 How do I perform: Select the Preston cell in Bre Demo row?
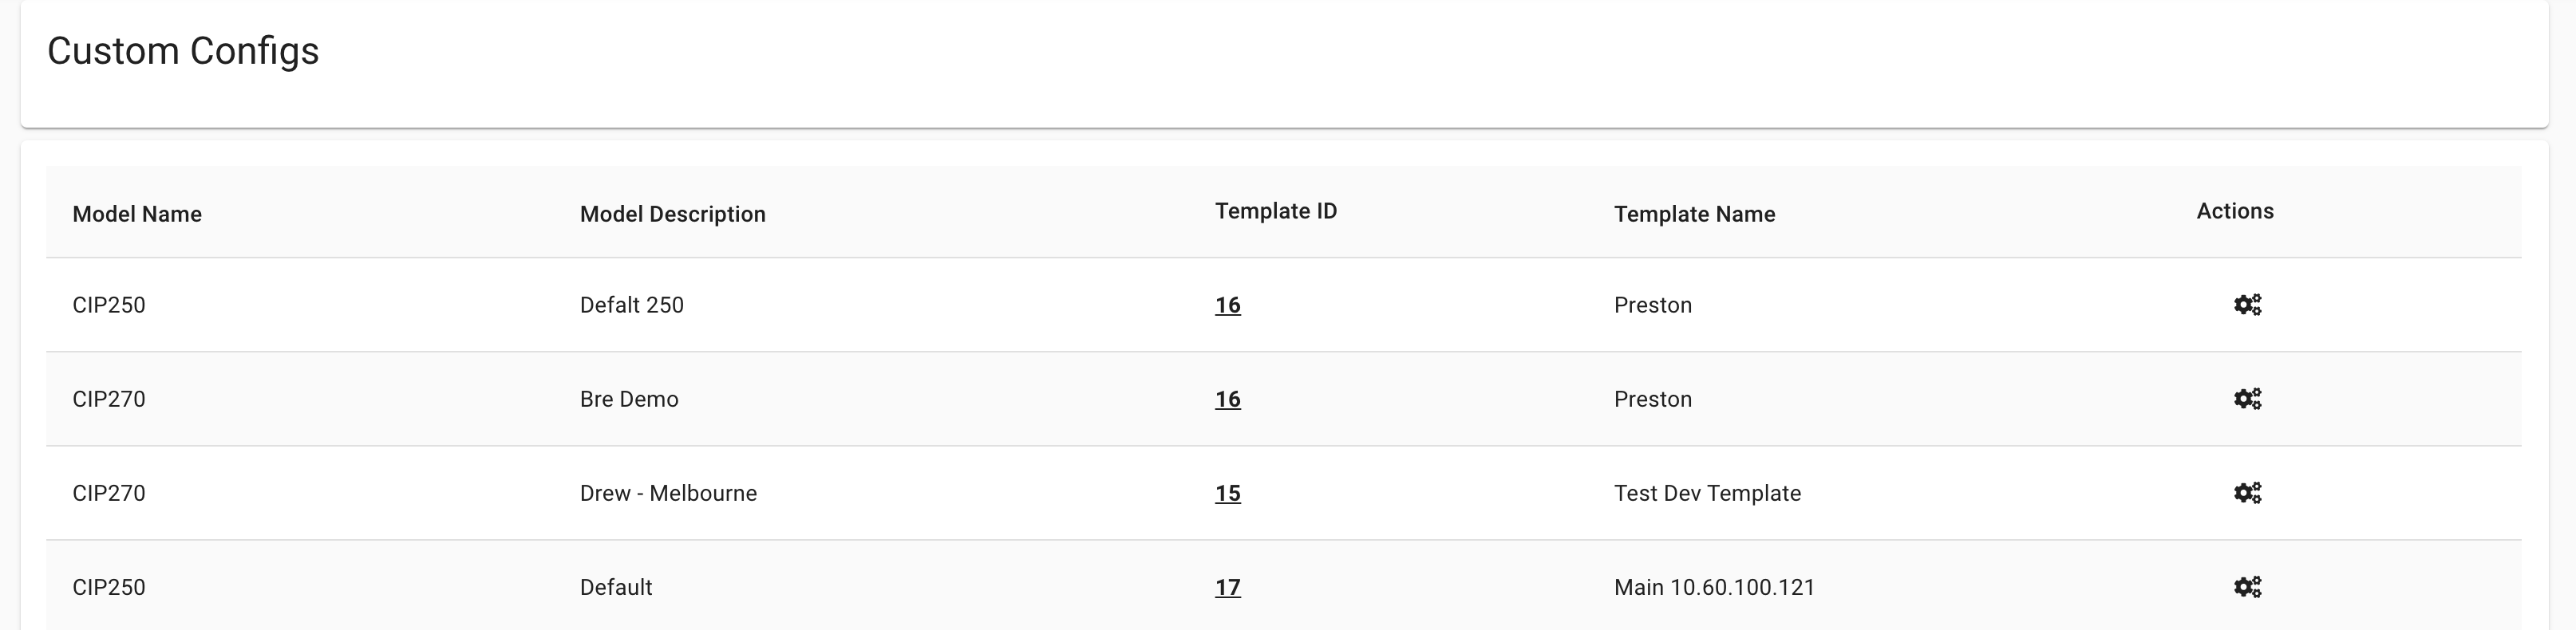click(x=1653, y=399)
